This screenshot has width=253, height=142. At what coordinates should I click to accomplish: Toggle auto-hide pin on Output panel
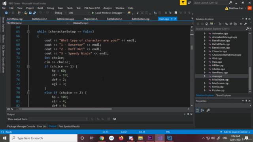(188, 114)
